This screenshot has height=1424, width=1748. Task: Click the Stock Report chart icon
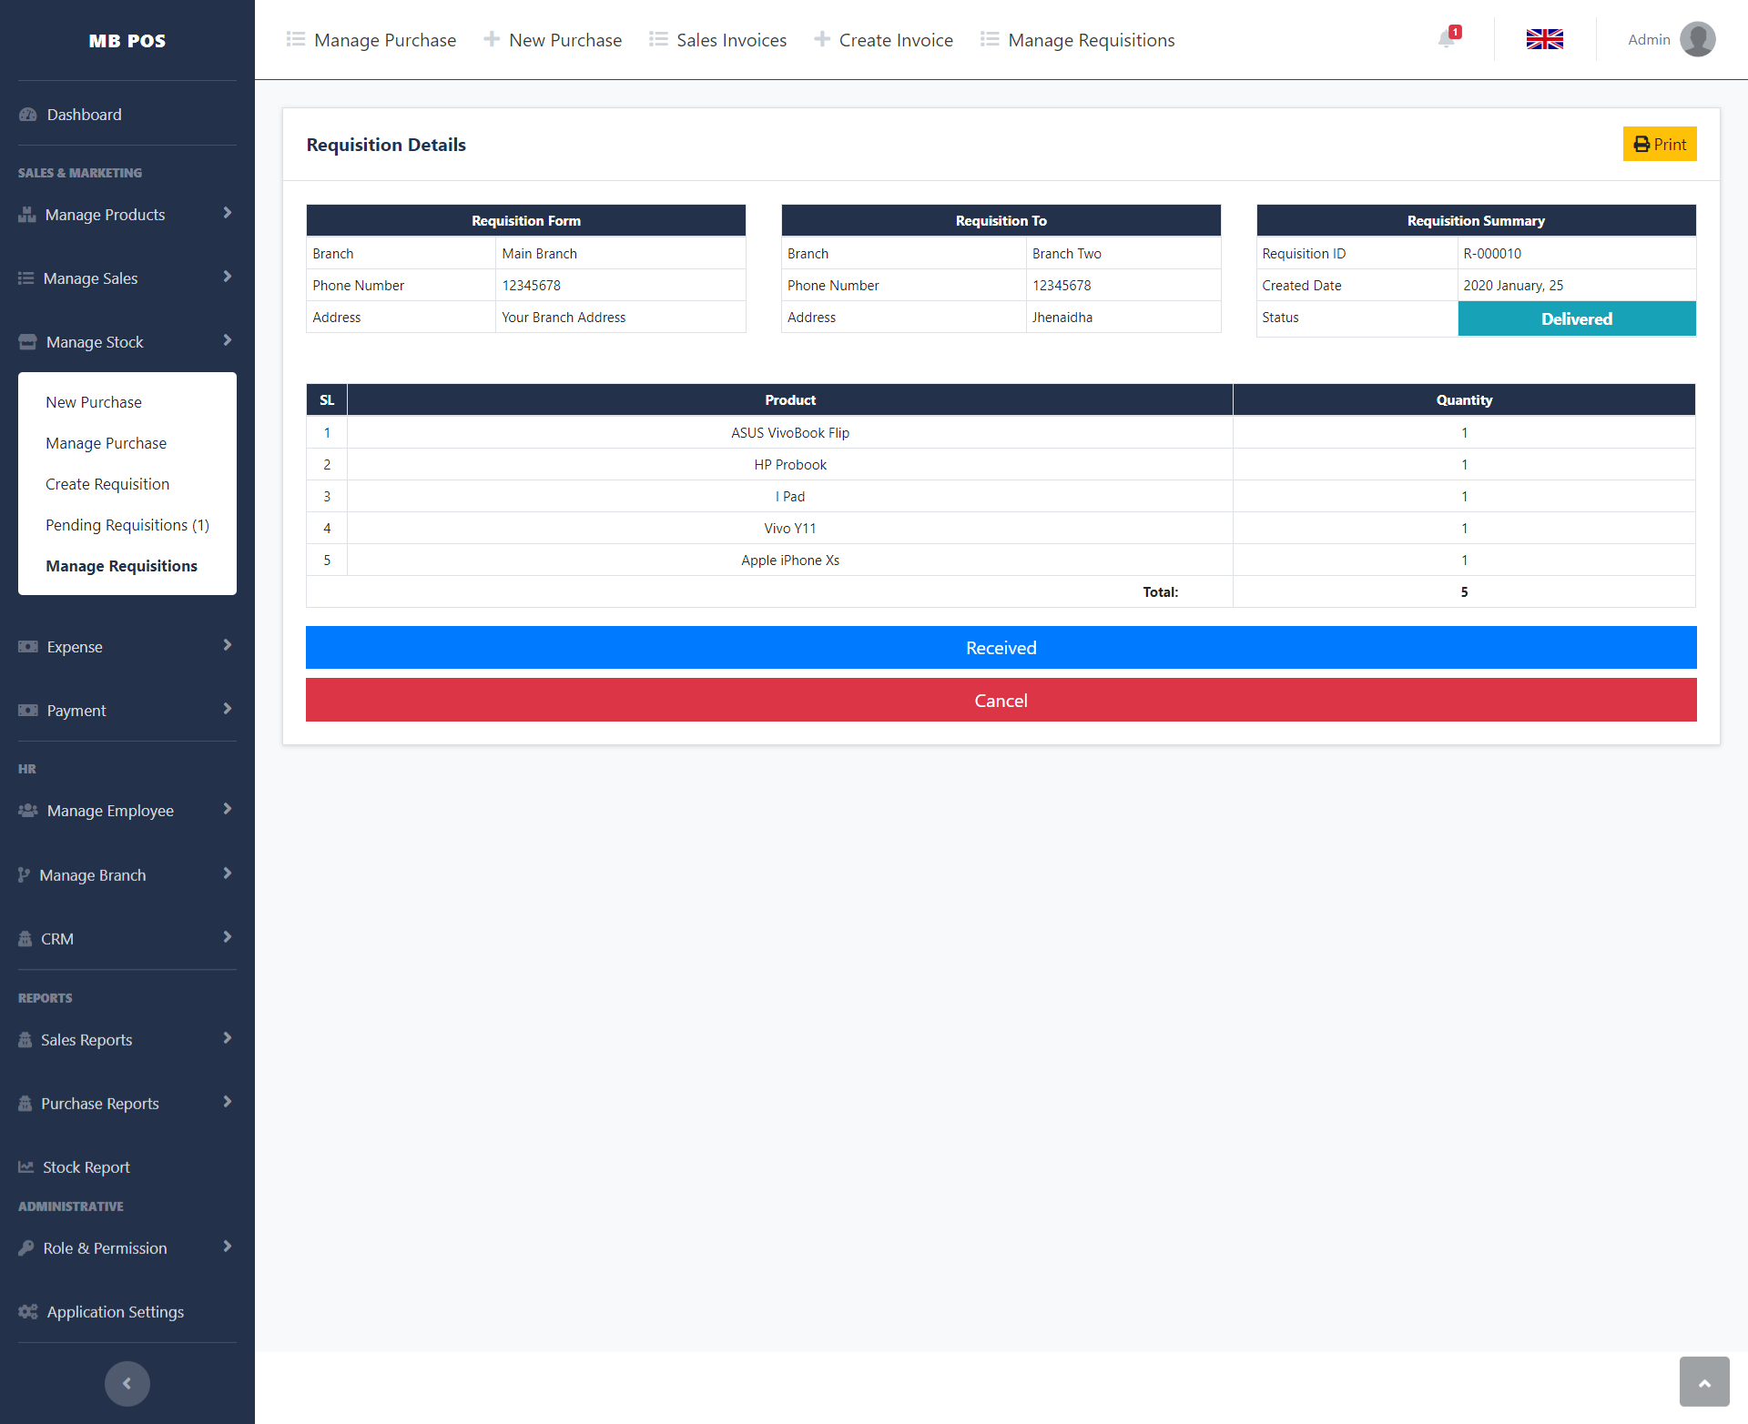tap(26, 1166)
